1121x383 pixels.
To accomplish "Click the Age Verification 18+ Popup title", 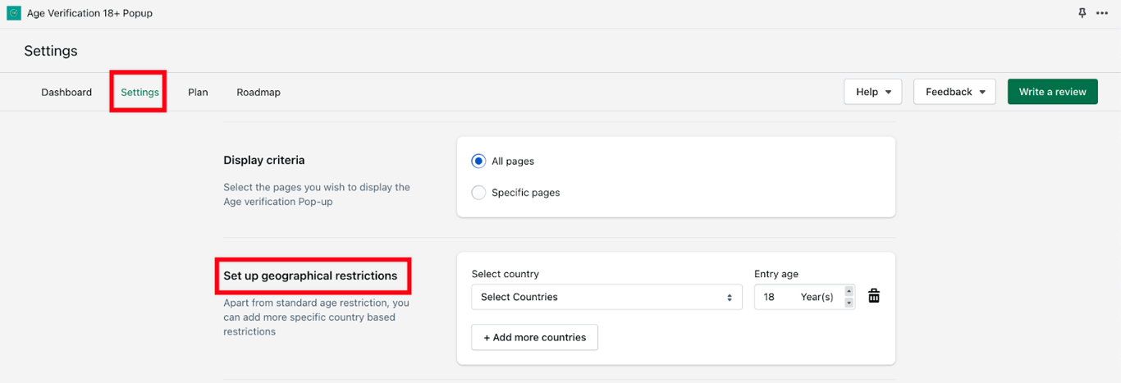I will [89, 13].
